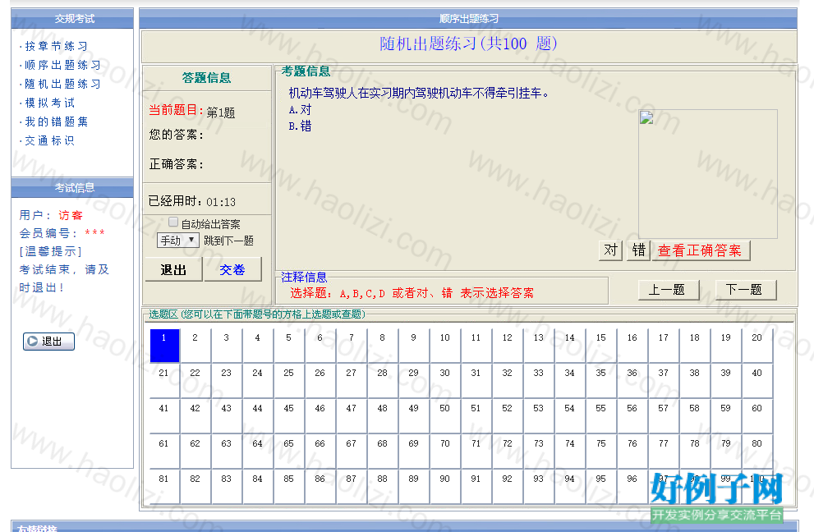Select option A.对
This screenshot has height=532, width=814.
coord(300,109)
